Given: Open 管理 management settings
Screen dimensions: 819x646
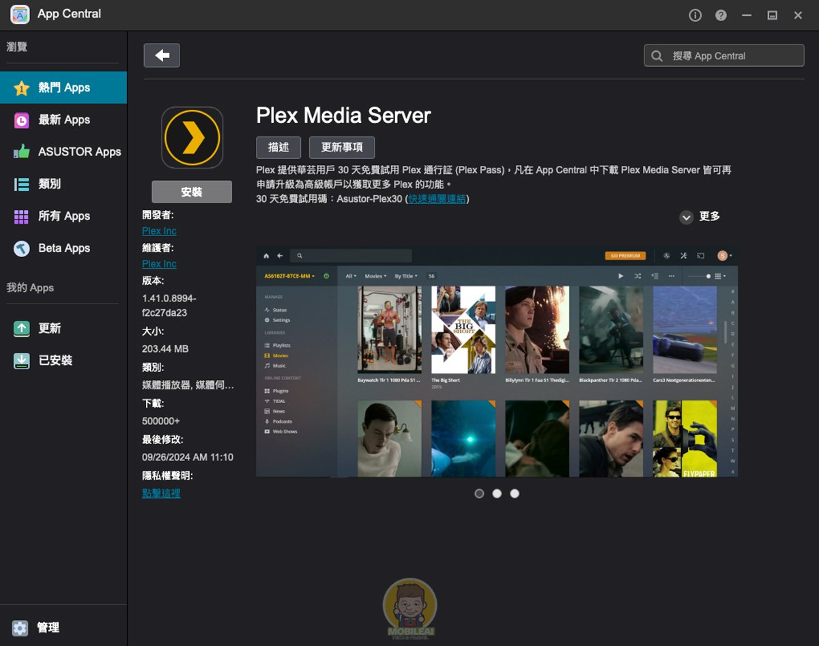Looking at the screenshot, I should (x=63, y=628).
